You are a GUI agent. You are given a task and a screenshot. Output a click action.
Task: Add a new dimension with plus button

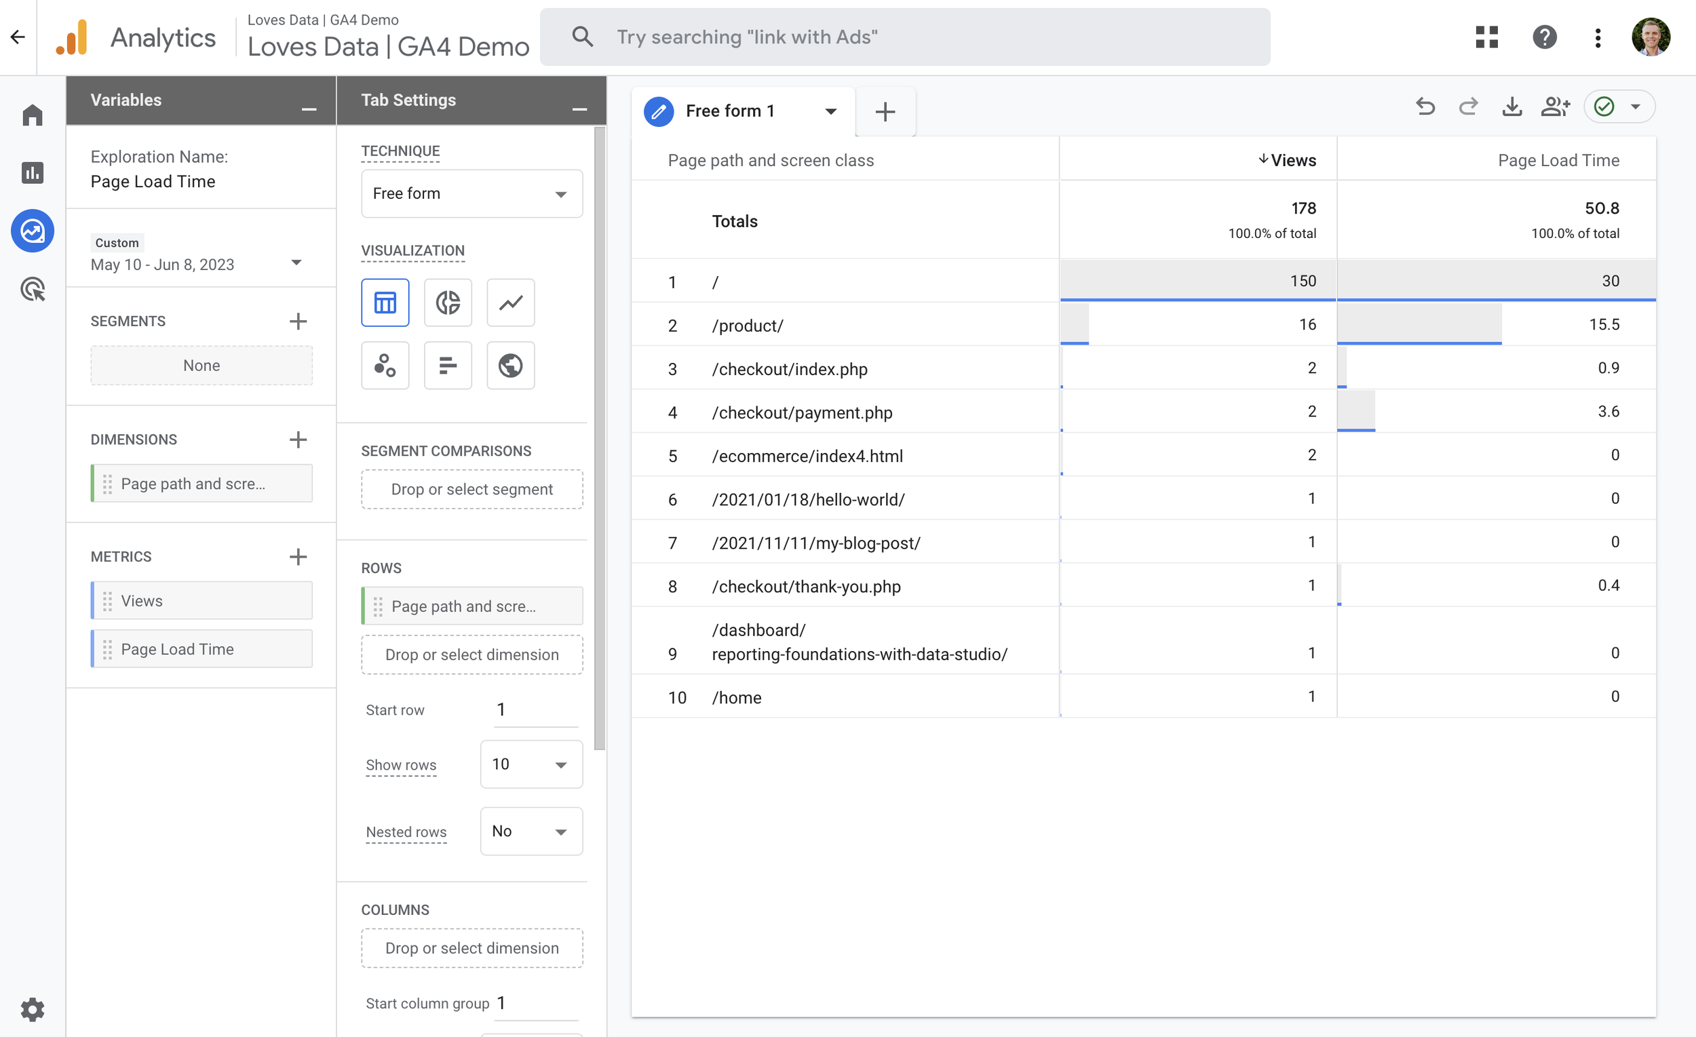(x=298, y=439)
